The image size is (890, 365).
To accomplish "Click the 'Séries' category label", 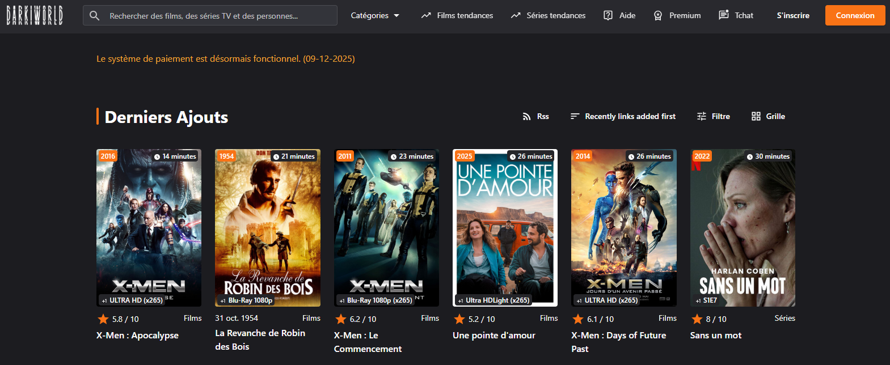I will tap(785, 319).
